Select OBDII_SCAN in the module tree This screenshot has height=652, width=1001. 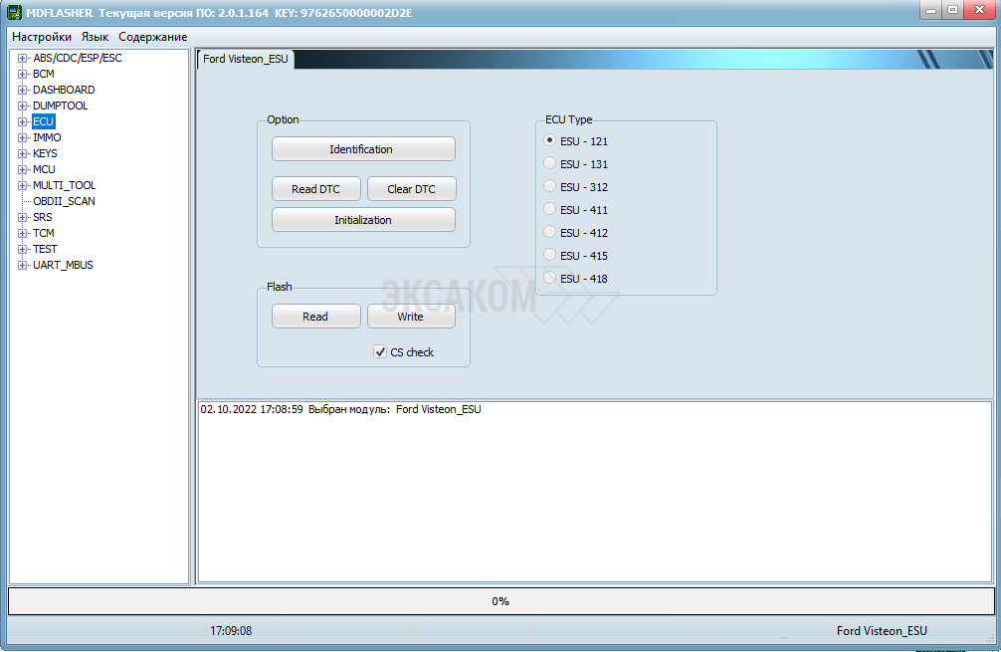(64, 201)
